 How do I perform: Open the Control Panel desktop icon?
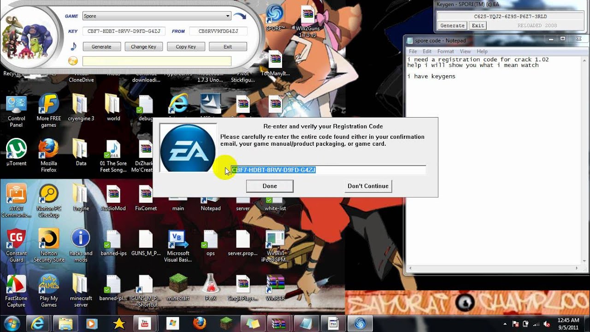[16, 112]
